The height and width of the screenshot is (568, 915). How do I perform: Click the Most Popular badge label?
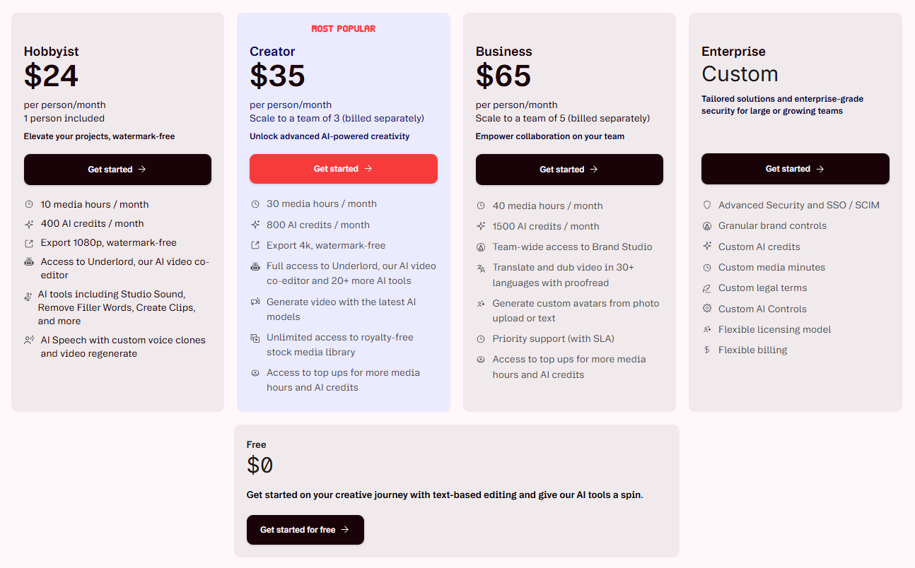pos(344,29)
